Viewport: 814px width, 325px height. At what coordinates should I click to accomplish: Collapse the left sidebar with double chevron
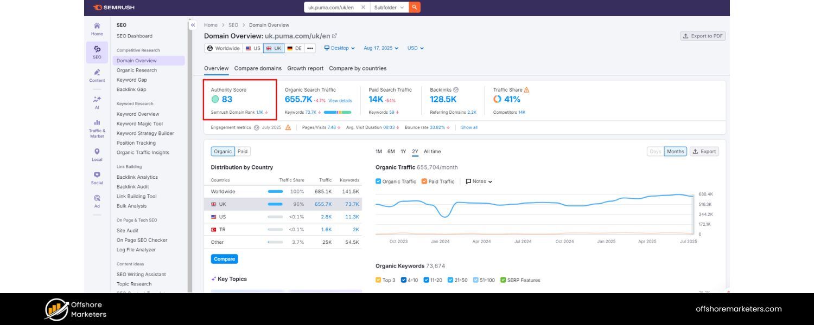tap(193, 25)
